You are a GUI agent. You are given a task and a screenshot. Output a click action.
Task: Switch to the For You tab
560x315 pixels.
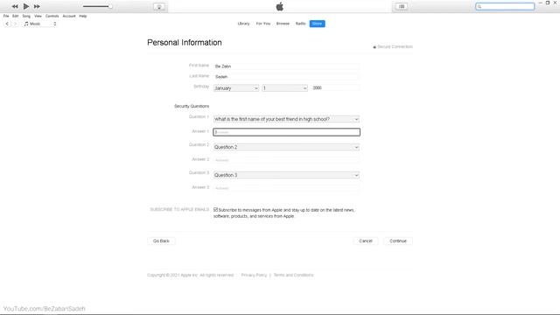[263, 24]
